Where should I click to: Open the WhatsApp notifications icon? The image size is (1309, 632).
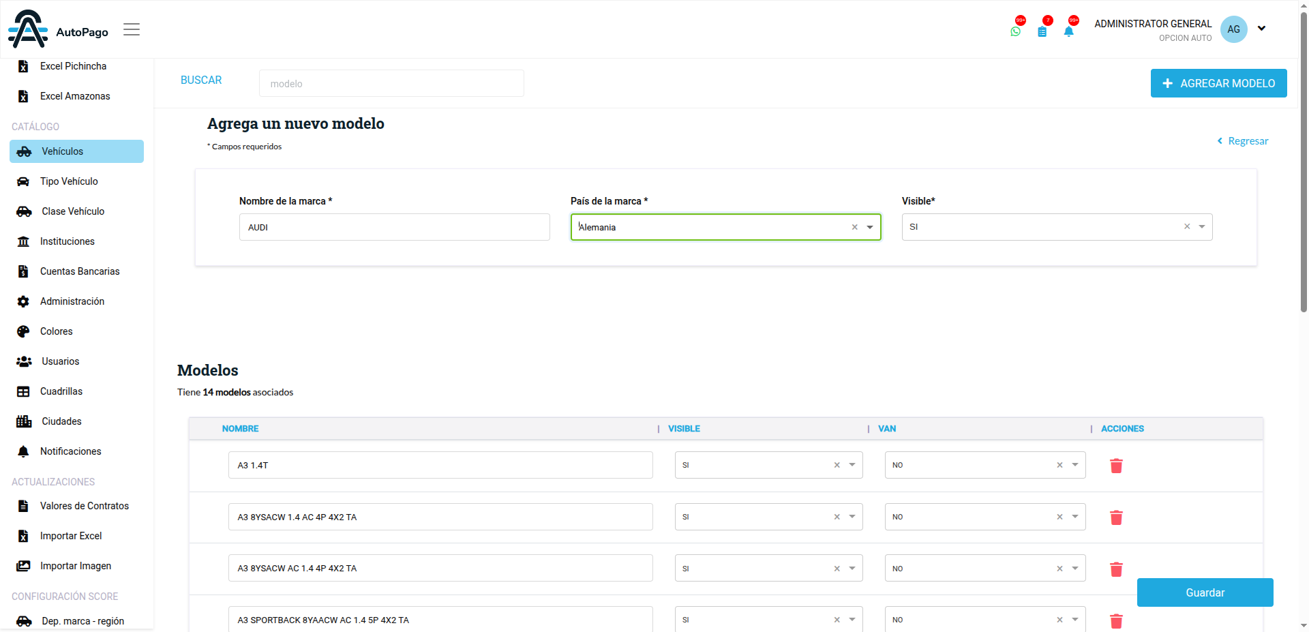coord(1016,31)
